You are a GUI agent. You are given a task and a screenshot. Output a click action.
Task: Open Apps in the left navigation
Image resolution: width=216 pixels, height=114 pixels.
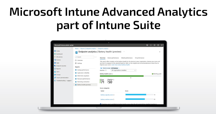pyautogui.click(x=57, y=63)
